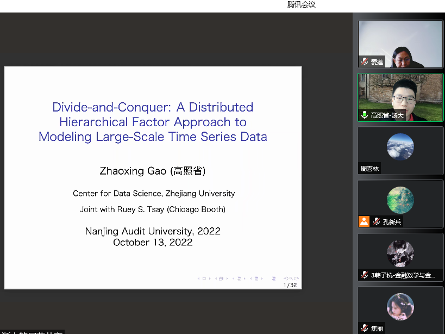Click 周喜林's cloud avatar picture
The width and height of the screenshot is (445, 334).
pyautogui.click(x=400, y=147)
